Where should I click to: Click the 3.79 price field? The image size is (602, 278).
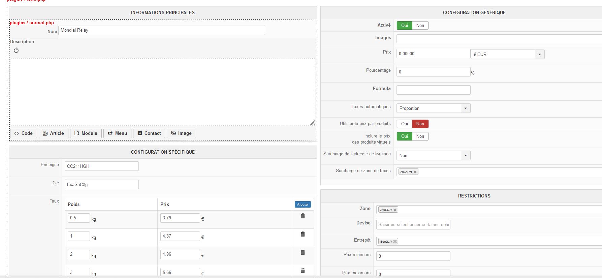pos(180,218)
